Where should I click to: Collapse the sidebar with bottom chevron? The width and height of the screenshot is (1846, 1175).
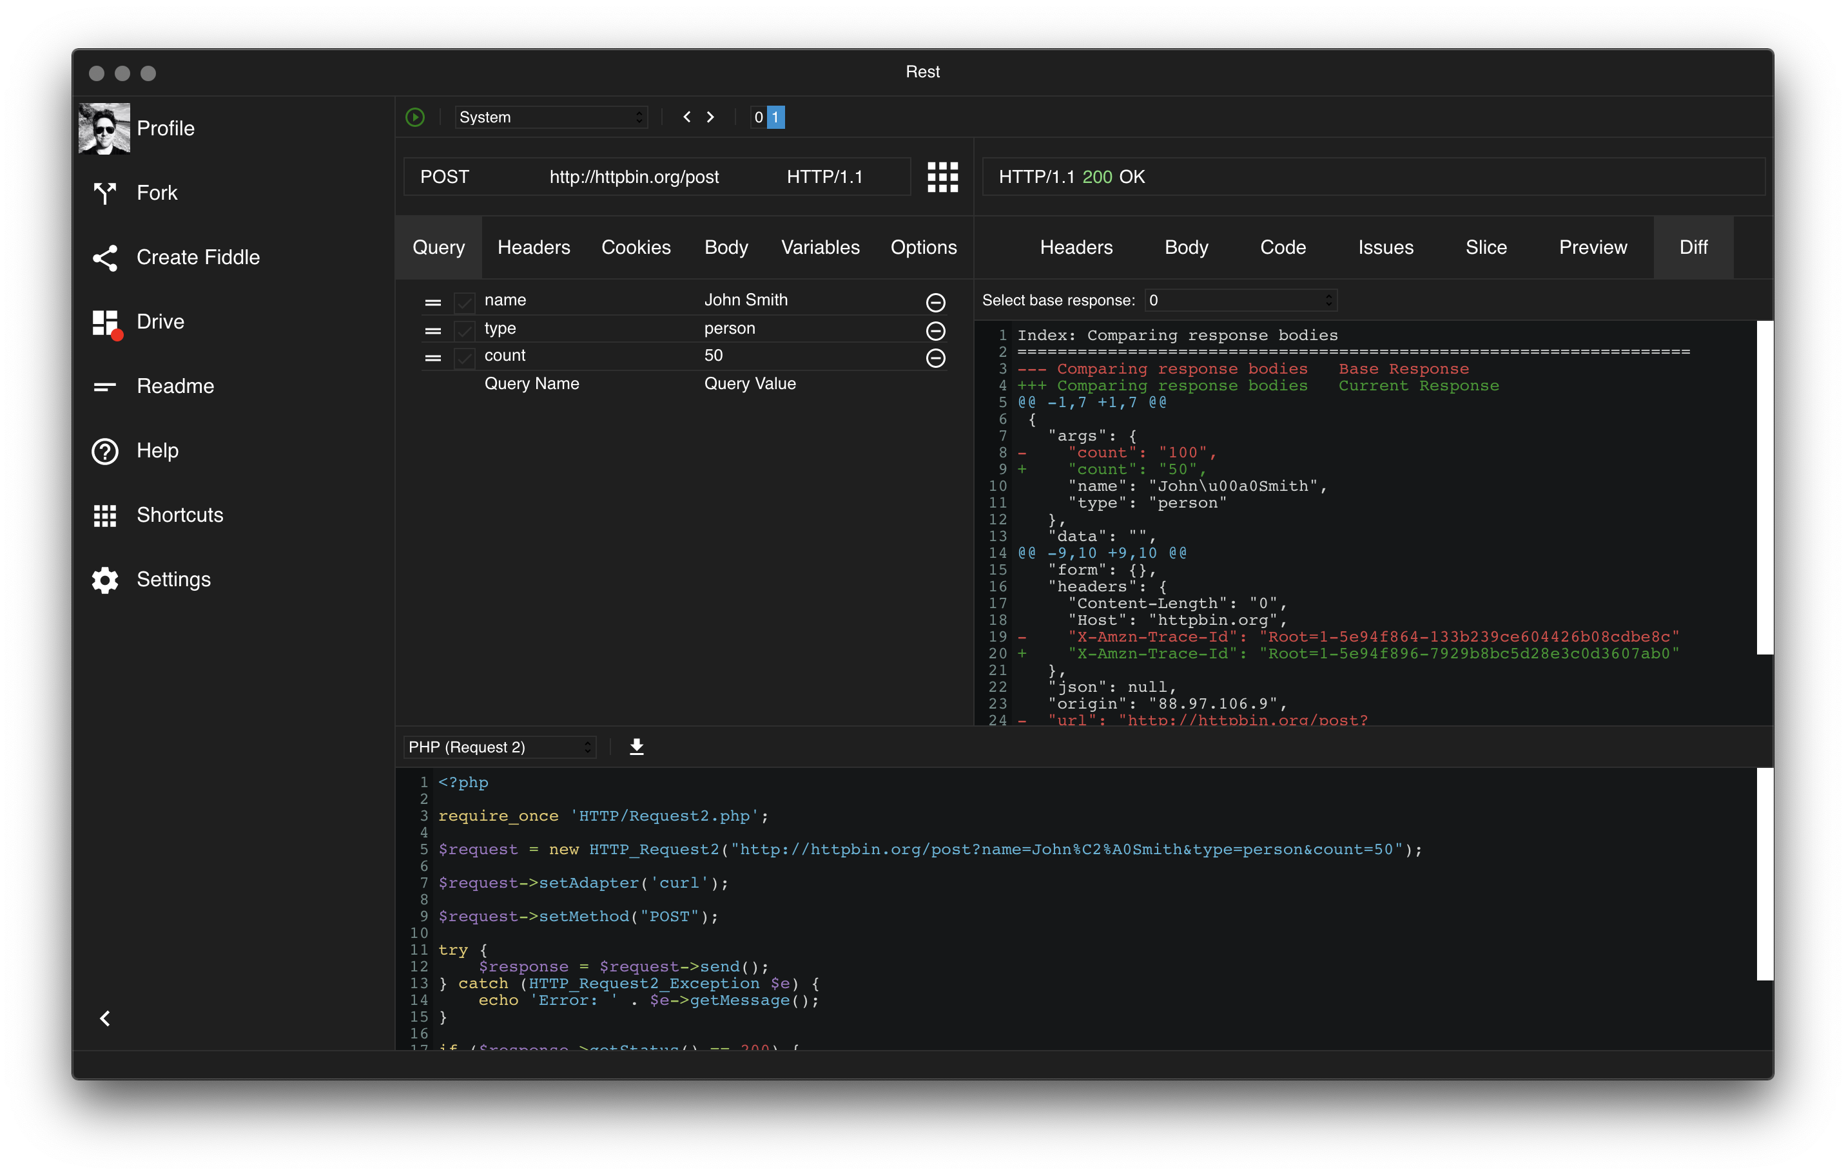(105, 1018)
